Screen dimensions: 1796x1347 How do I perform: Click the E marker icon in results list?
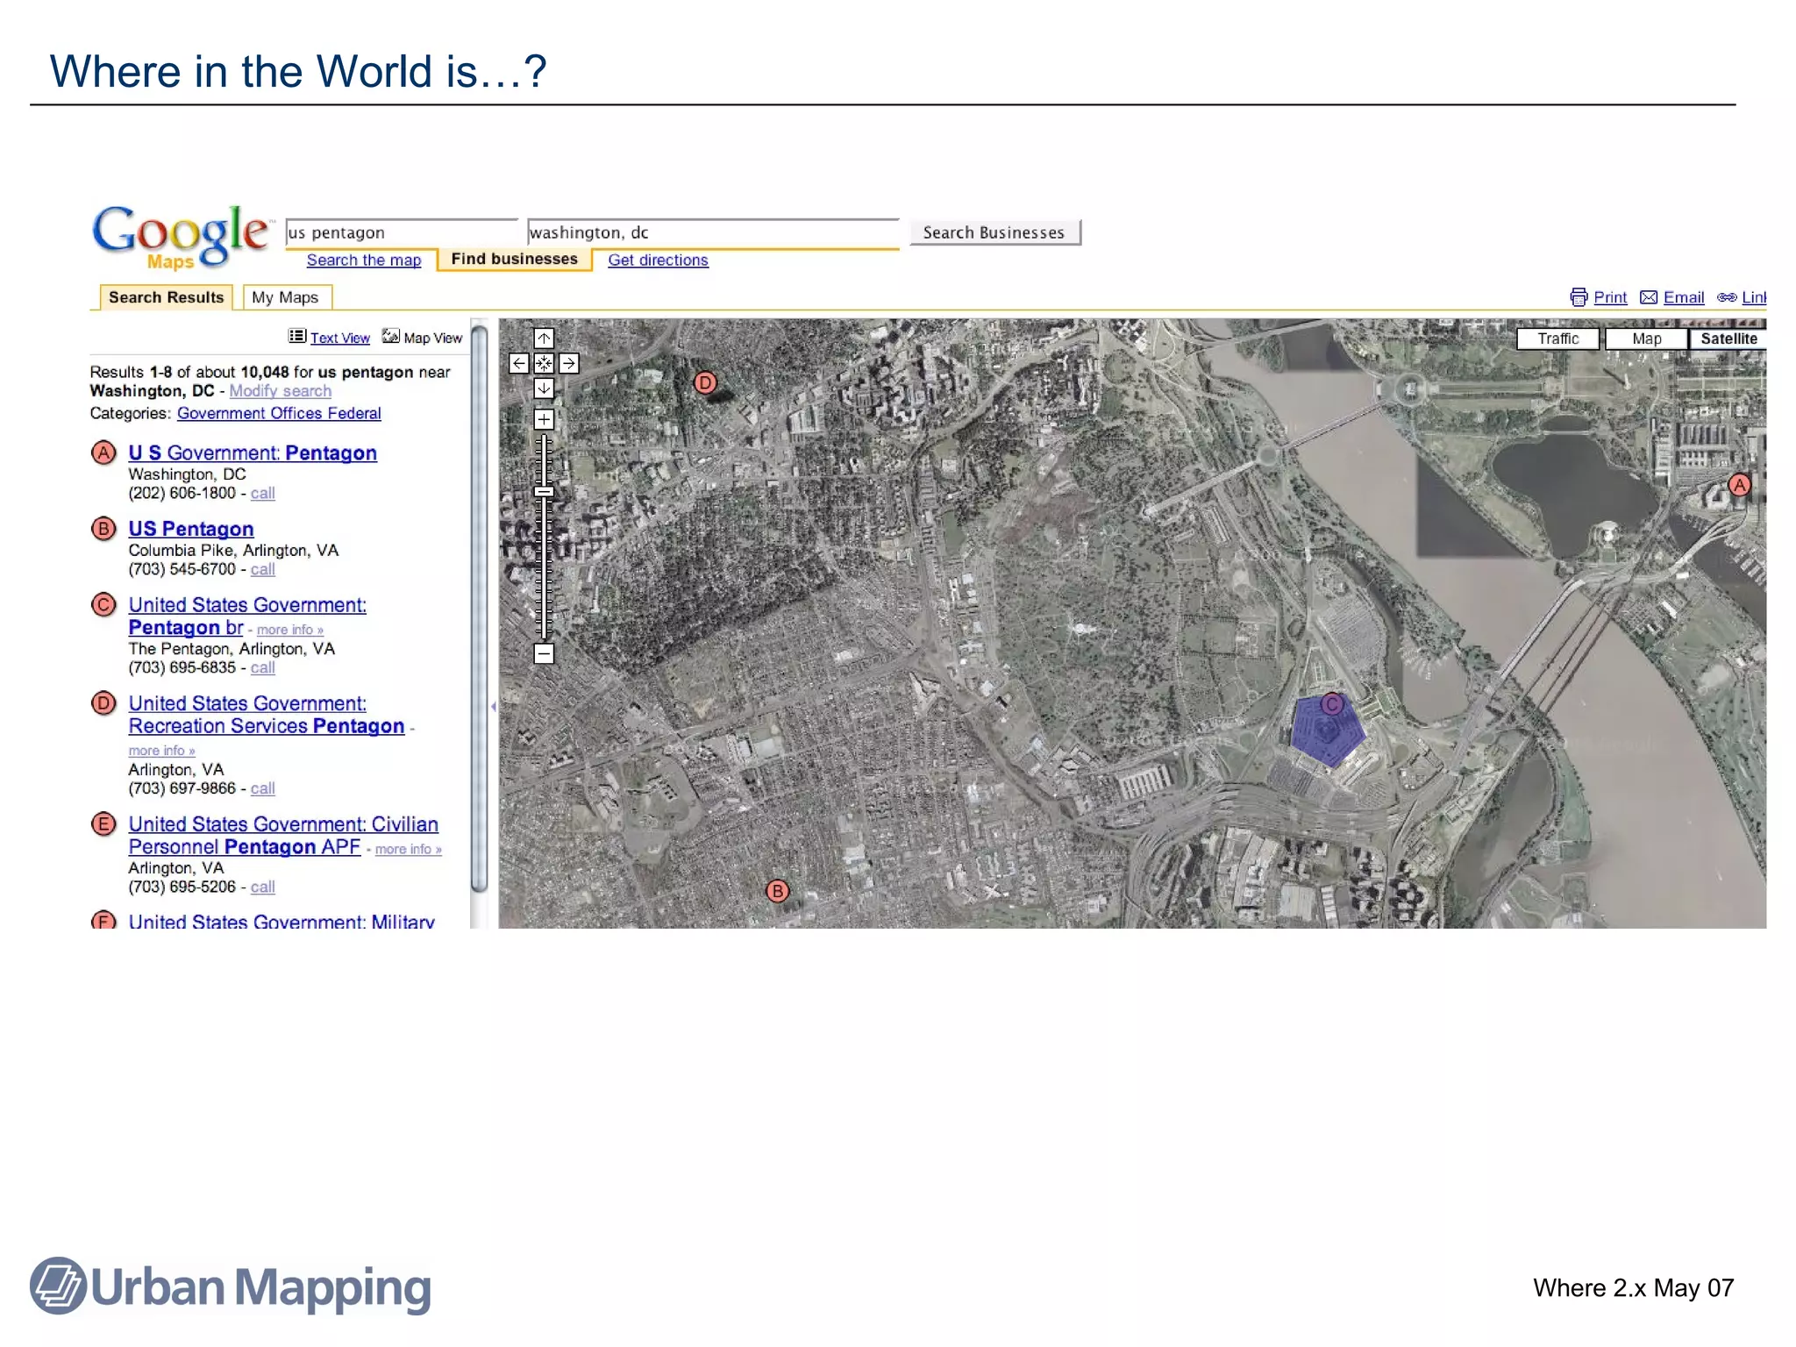103,824
